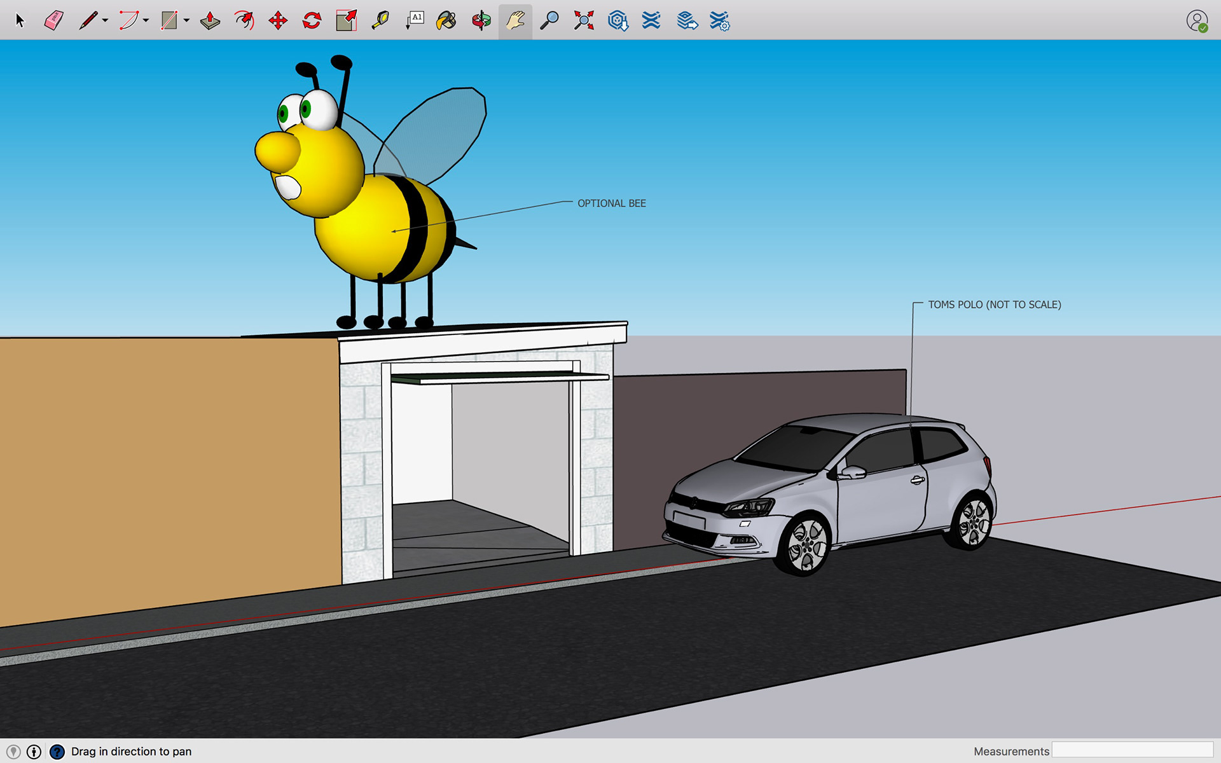Viewport: 1221px width, 763px height.
Task: Click the Zoom Extents tool
Action: [584, 21]
